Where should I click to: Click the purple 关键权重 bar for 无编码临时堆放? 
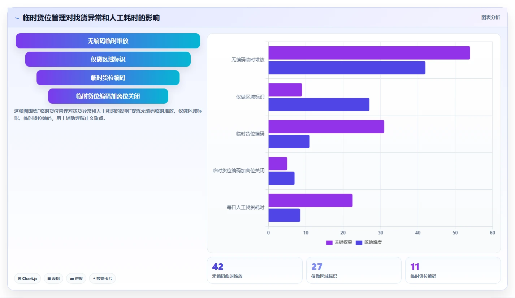click(369, 53)
